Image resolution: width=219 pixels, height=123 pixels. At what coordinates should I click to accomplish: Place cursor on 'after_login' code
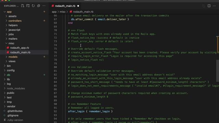(x=76, y=111)
